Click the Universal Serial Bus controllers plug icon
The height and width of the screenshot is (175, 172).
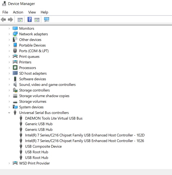point(15,113)
